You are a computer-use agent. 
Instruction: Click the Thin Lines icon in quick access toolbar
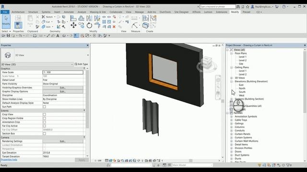pyautogui.click(x=76, y=36)
